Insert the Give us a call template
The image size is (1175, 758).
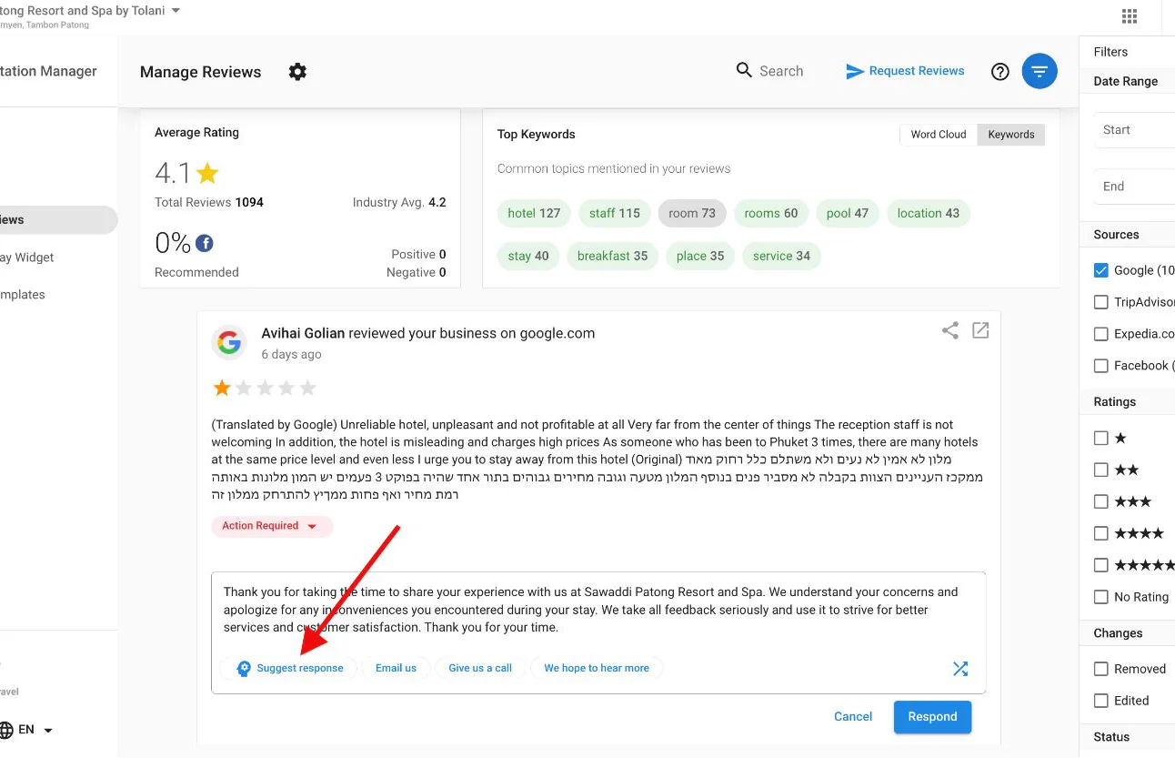480,668
